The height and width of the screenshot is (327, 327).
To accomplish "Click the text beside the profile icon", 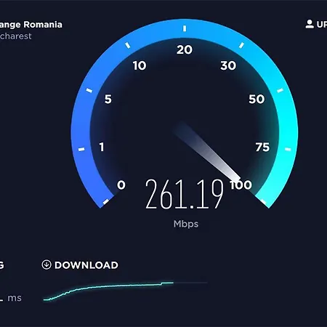I will click(x=322, y=25).
